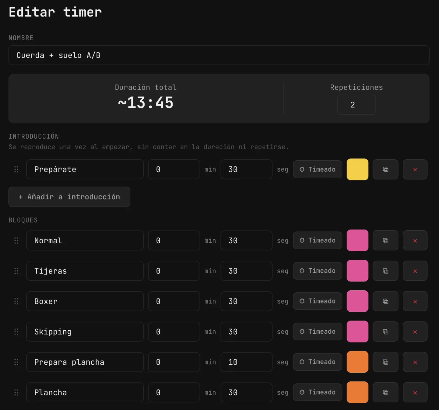Delete the Plancha block

click(x=415, y=392)
